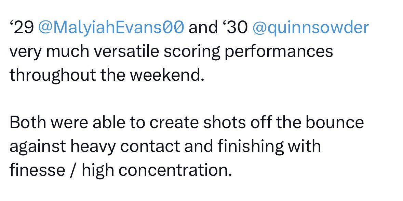Click the '30 class year text

[234, 28]
